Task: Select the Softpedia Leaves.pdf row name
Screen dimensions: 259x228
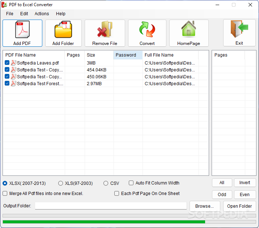Action: 38,63
